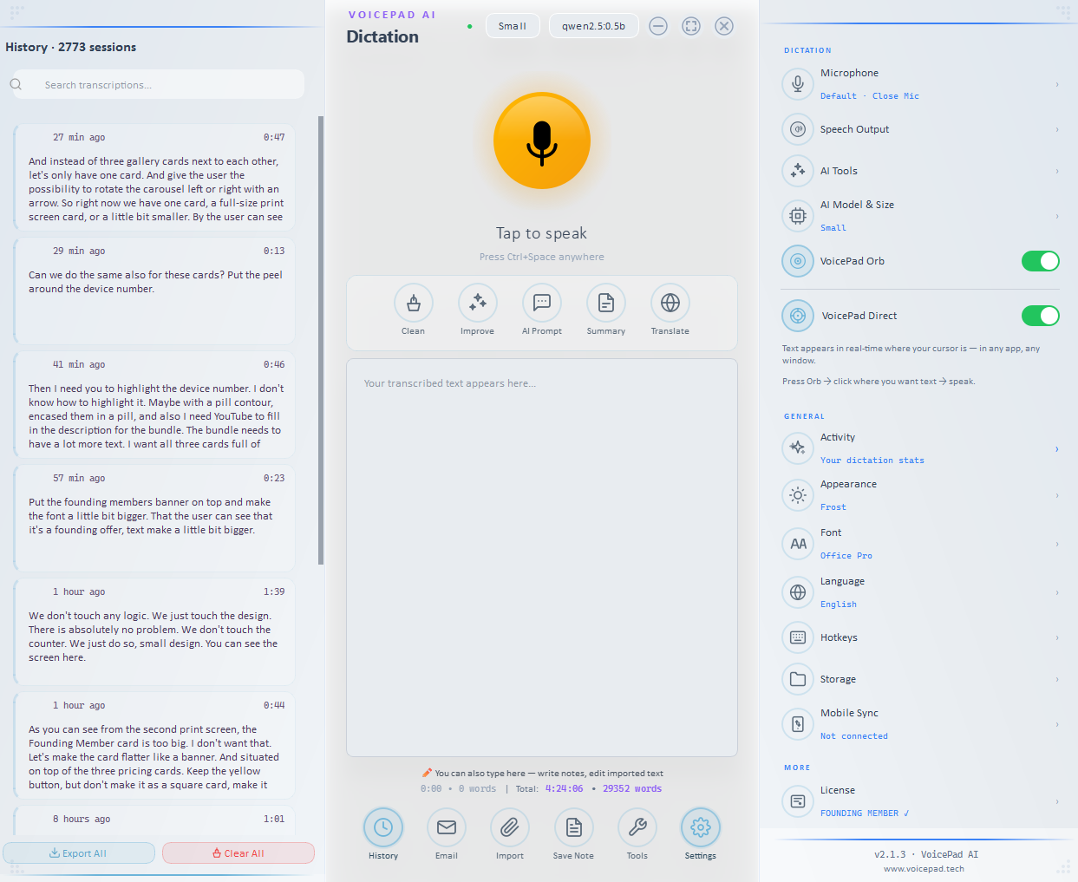Click the qwen2.5:0.5b model pill

[594, 26]
